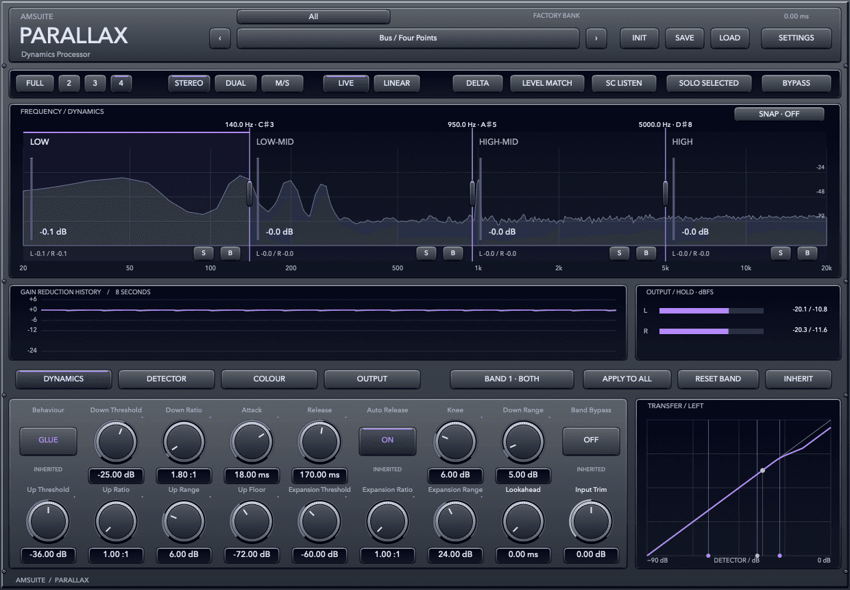
Task: Click the 1.80 :1 Down Ratio value field
Action: pyautogui.click(x=184, y=475)
